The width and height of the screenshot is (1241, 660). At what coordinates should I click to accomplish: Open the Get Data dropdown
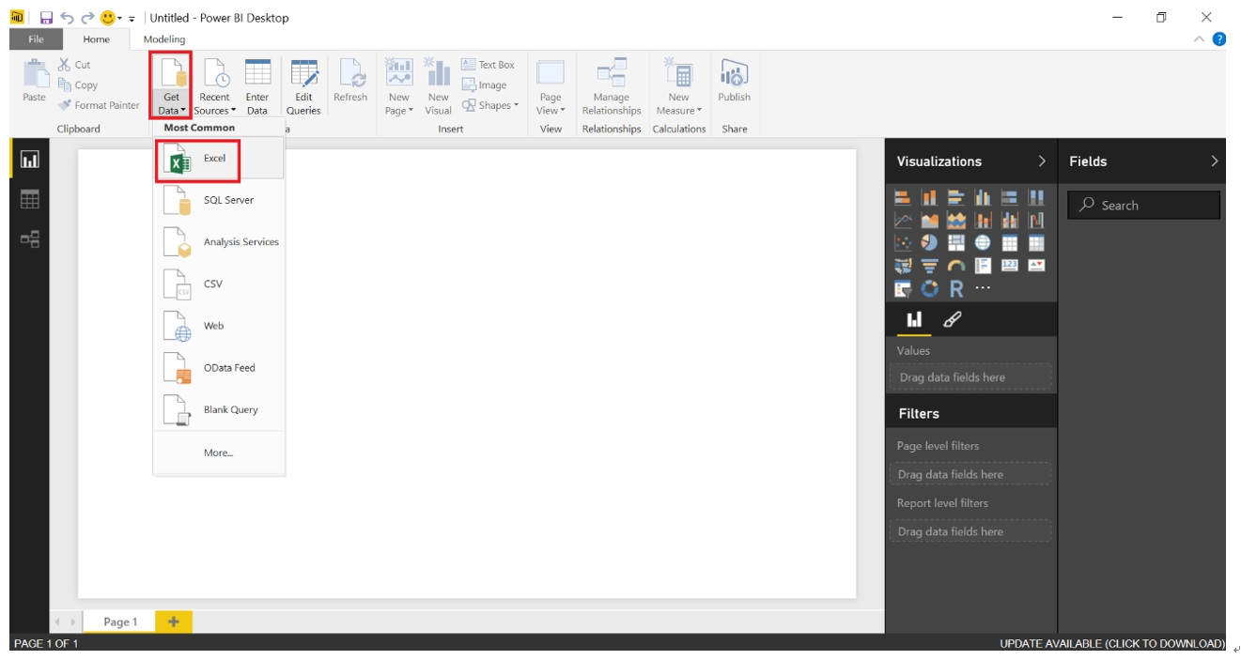[171, 86]
